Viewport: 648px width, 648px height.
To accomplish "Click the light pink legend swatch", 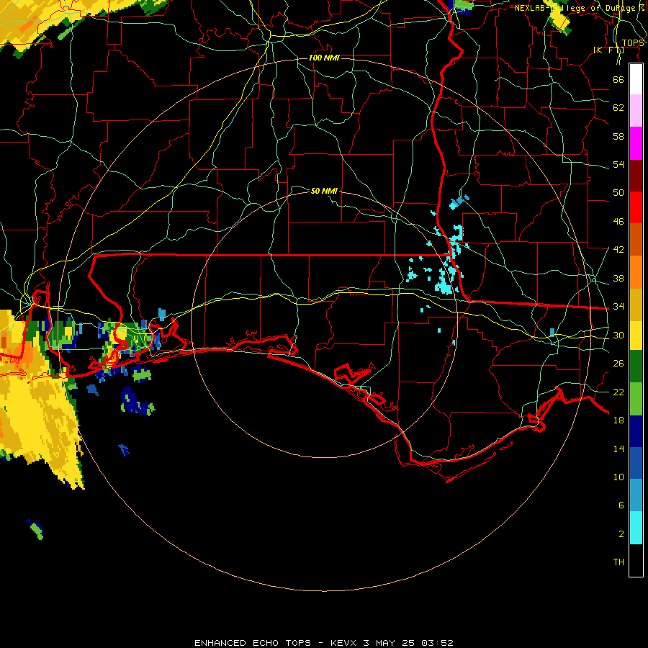I will coord(636,111).
